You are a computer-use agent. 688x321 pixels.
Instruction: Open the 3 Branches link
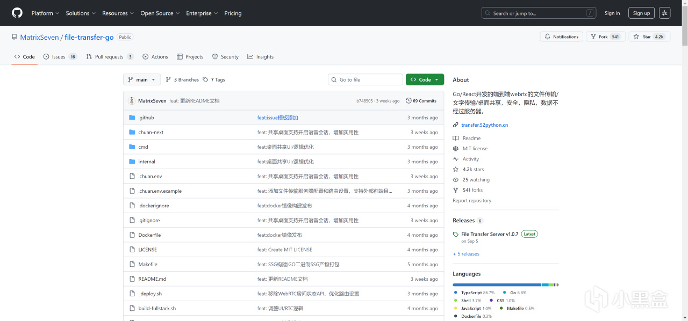coord(182,79)
